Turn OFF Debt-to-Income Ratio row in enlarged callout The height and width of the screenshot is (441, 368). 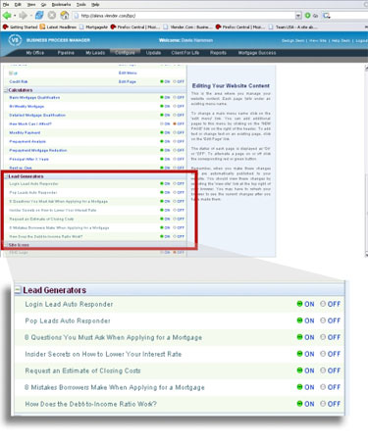click(323, 404)
